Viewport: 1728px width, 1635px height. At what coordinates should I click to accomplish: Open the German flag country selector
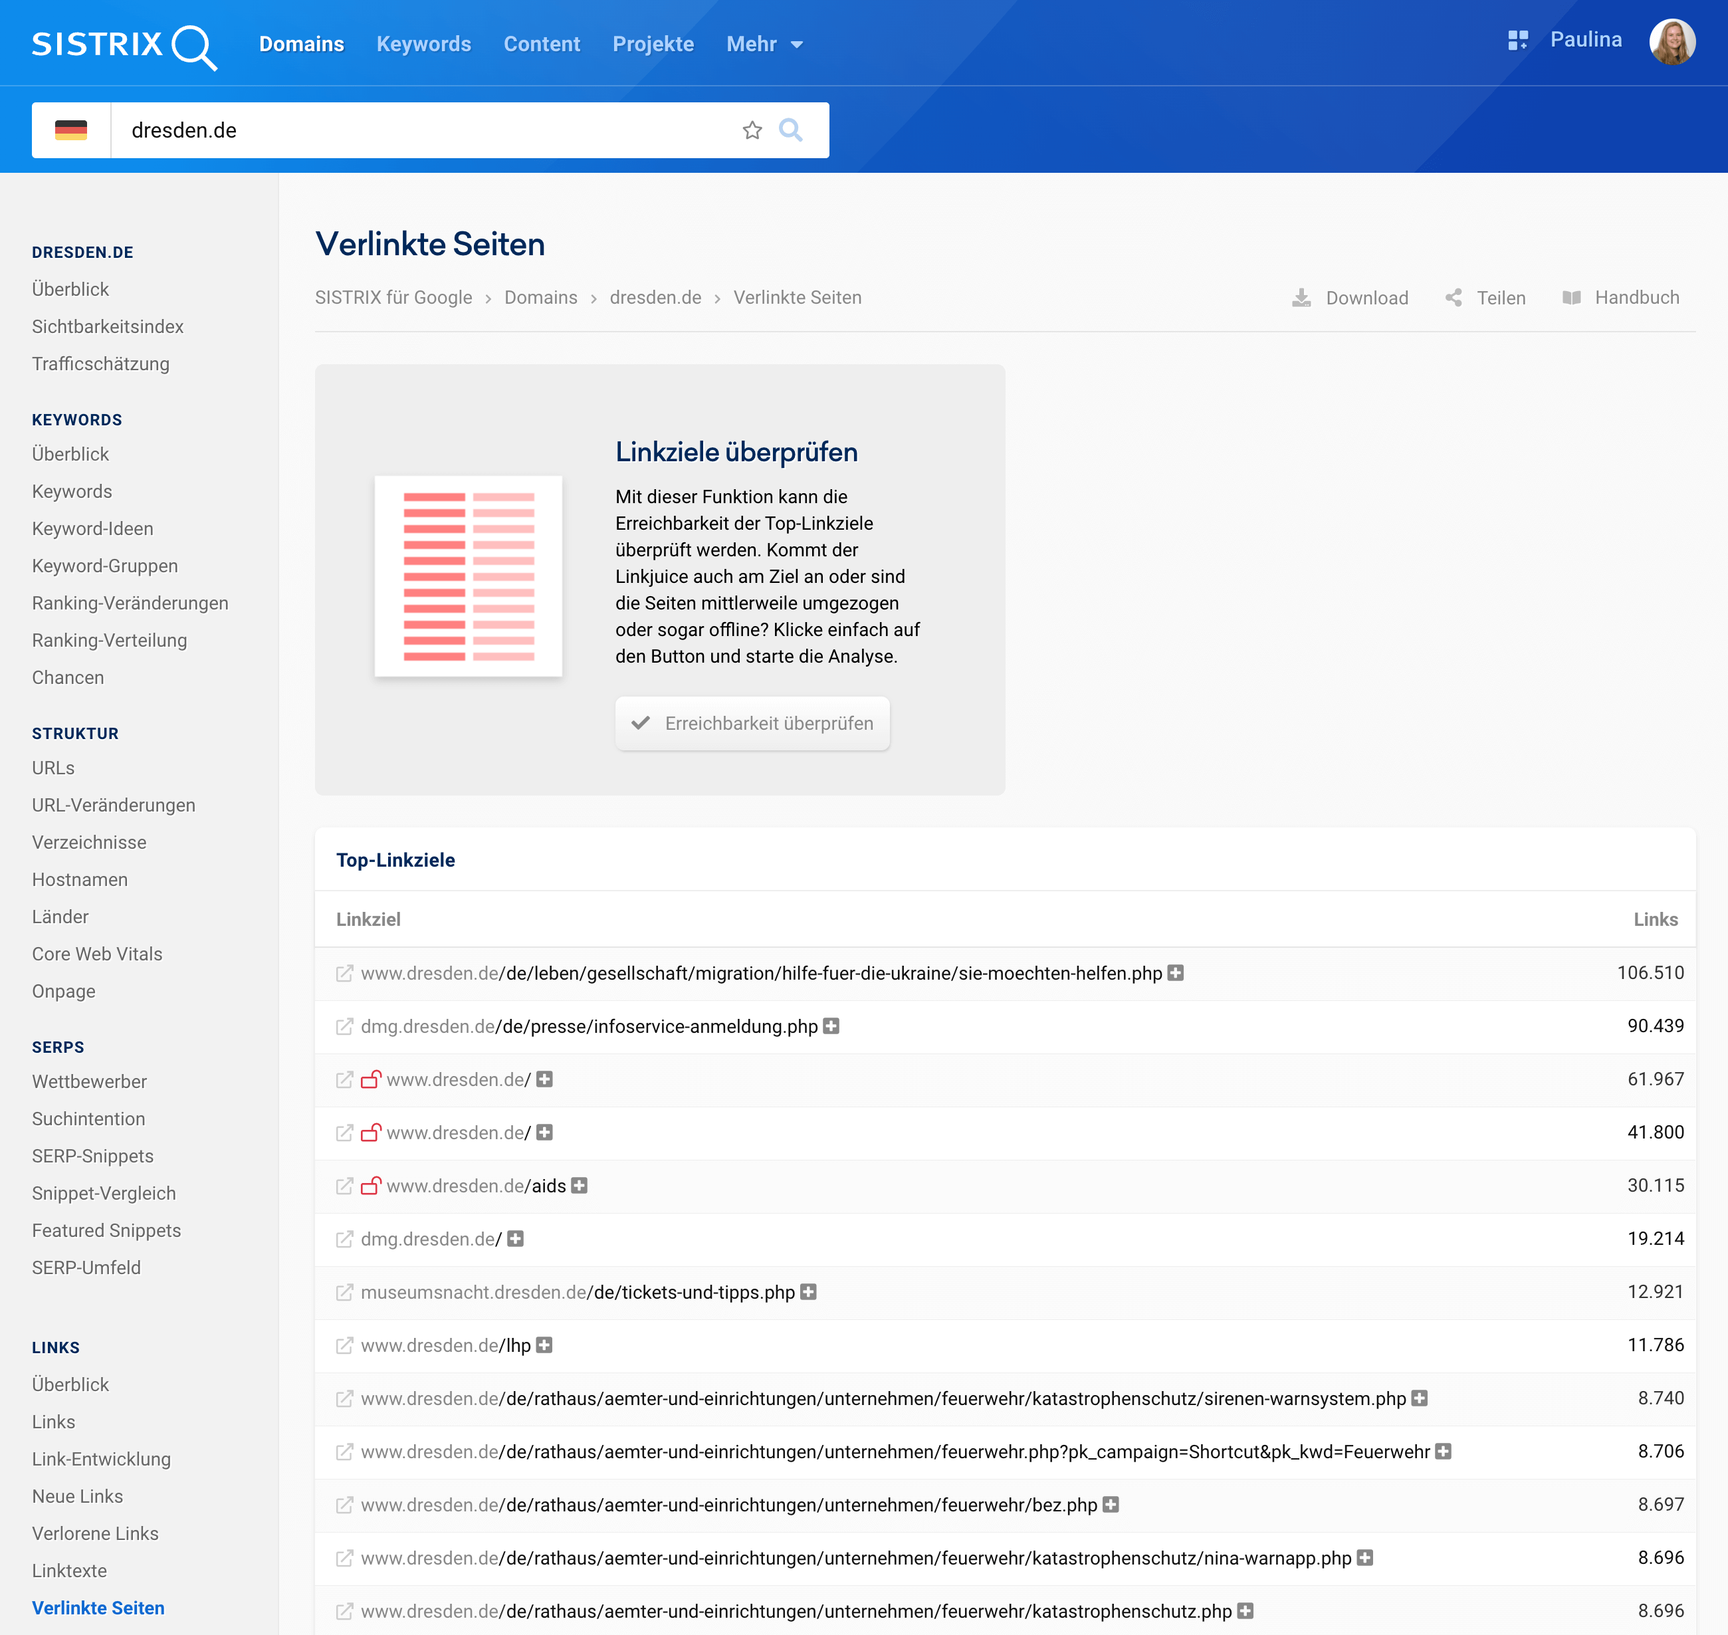click(x=72, y=131)
